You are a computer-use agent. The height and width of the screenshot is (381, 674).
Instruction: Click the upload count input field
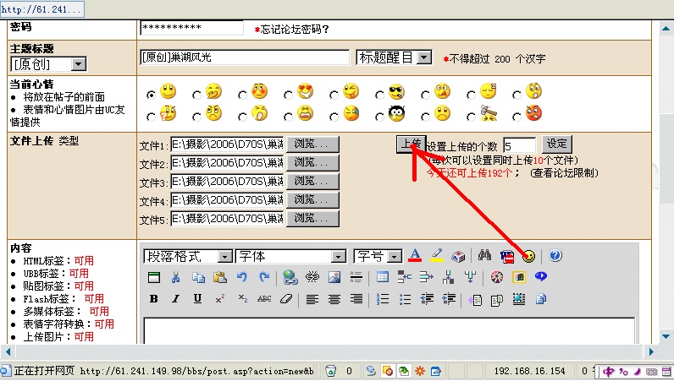point(519,145)
